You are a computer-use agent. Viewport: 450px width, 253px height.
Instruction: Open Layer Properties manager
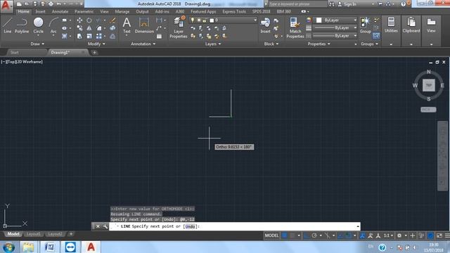179,27
